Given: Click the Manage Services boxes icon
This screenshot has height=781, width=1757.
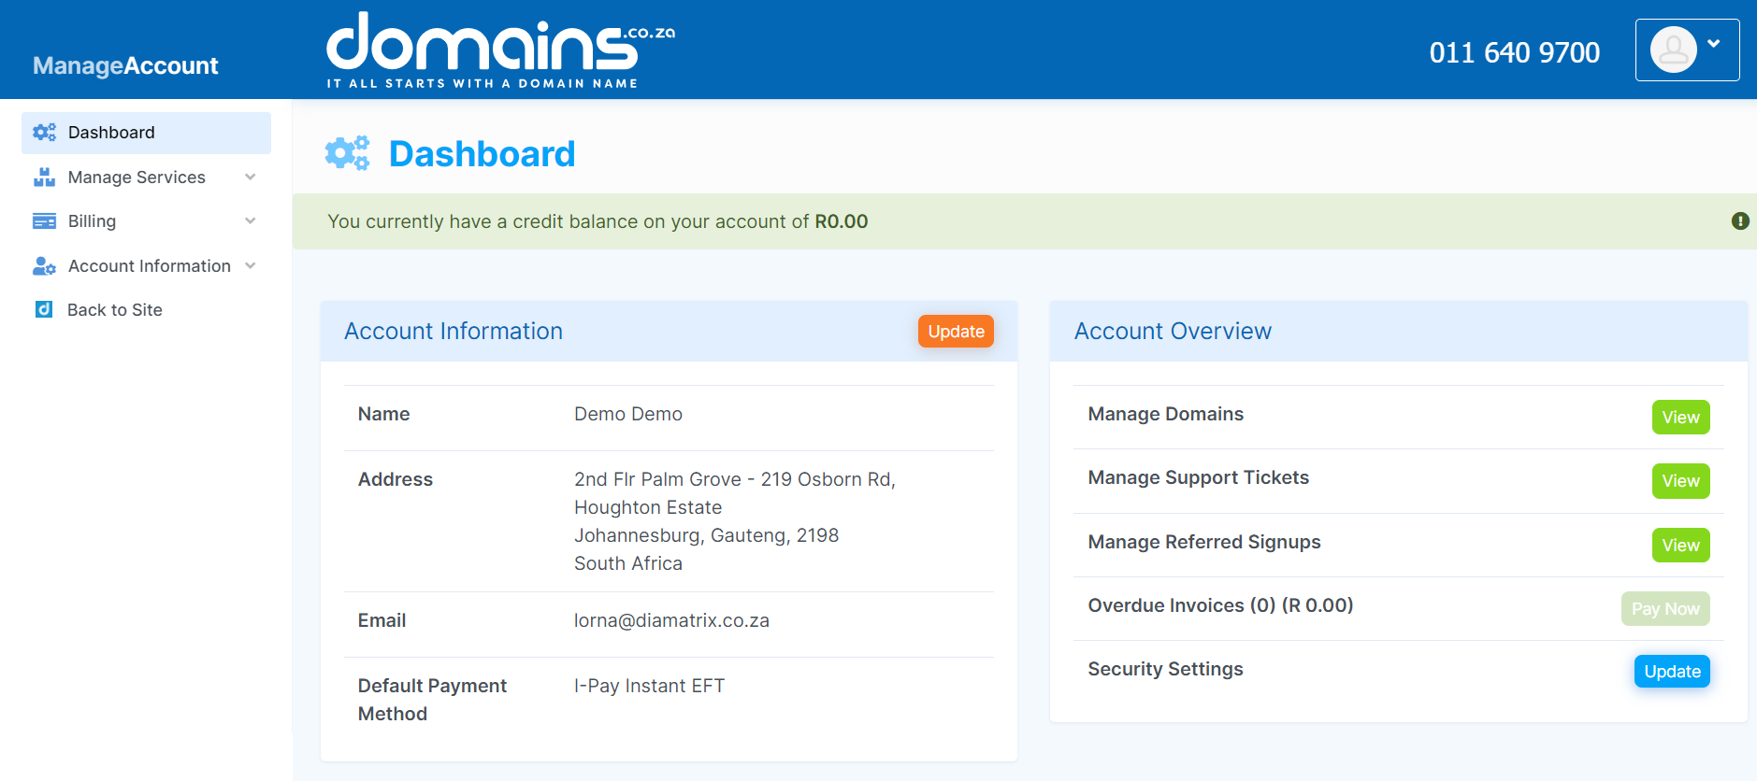Looking at the screenshot, I should click(44, 177).
